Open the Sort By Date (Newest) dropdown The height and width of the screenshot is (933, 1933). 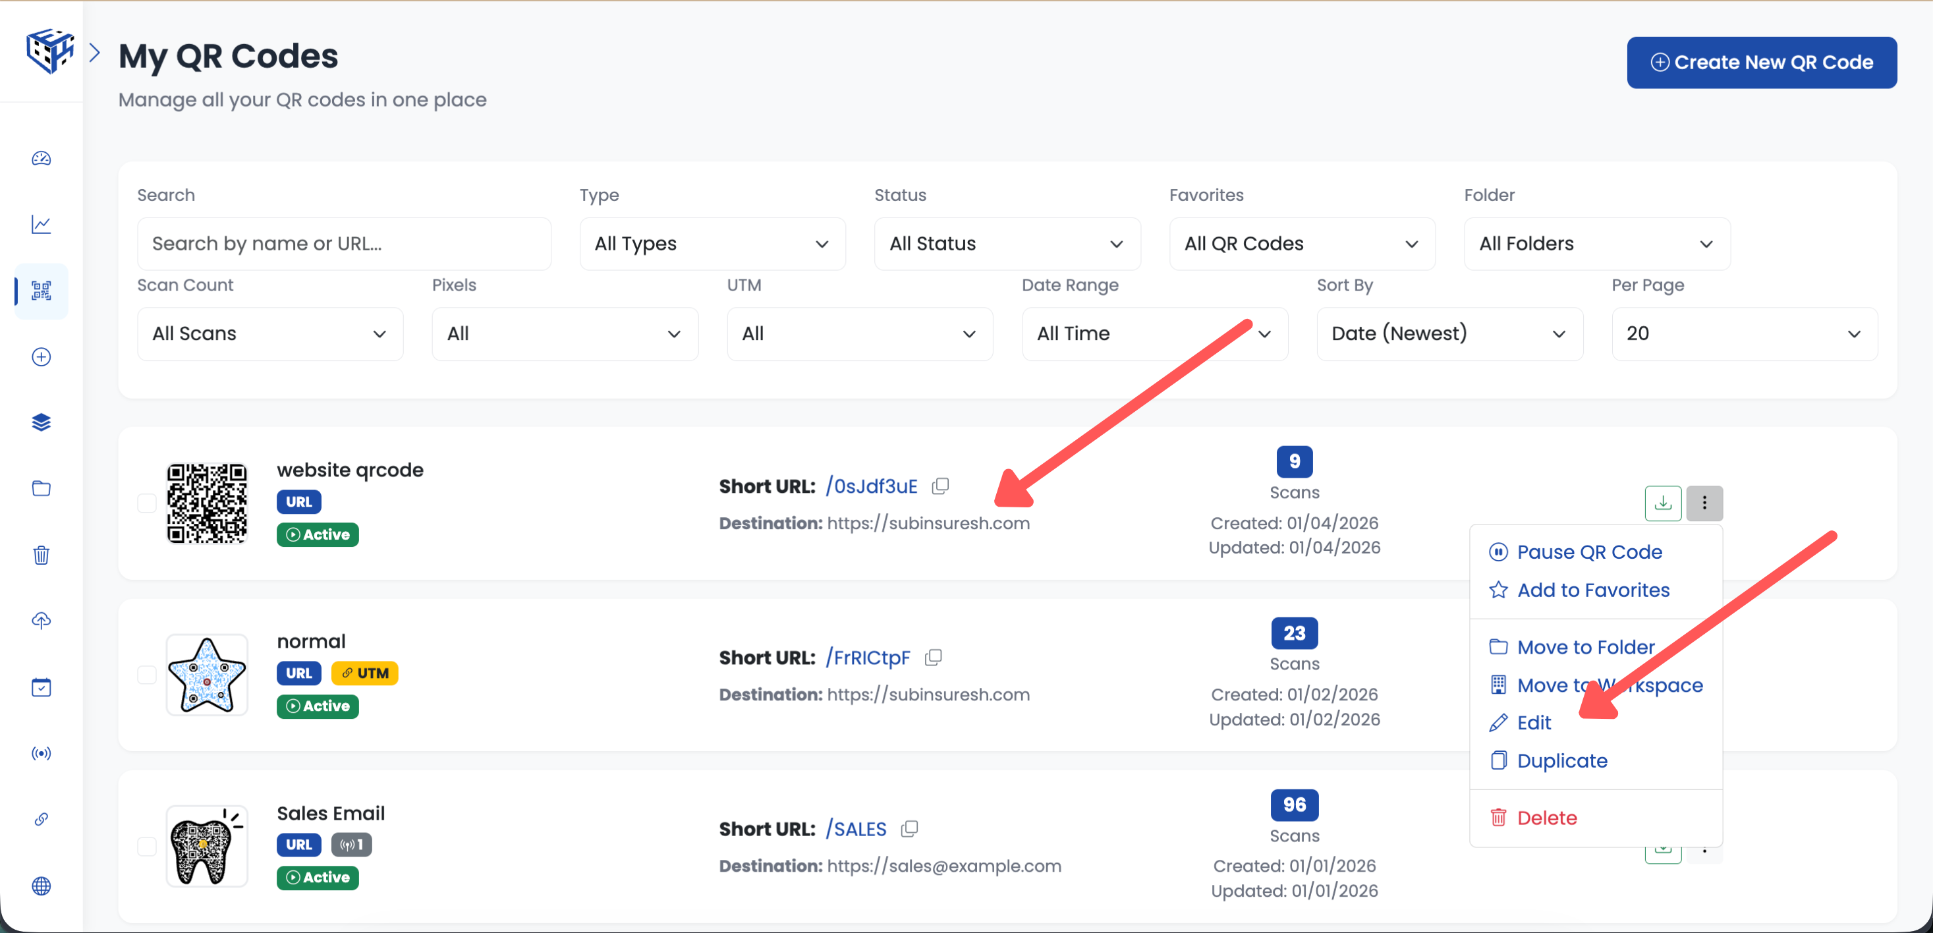click(1449, 333)
